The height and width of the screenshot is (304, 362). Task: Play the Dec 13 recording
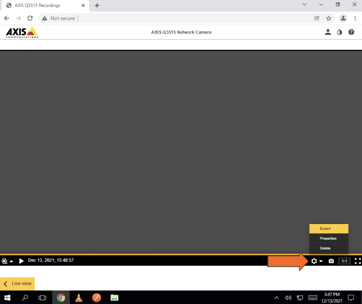pyautogui.click(x=21, y=261)
